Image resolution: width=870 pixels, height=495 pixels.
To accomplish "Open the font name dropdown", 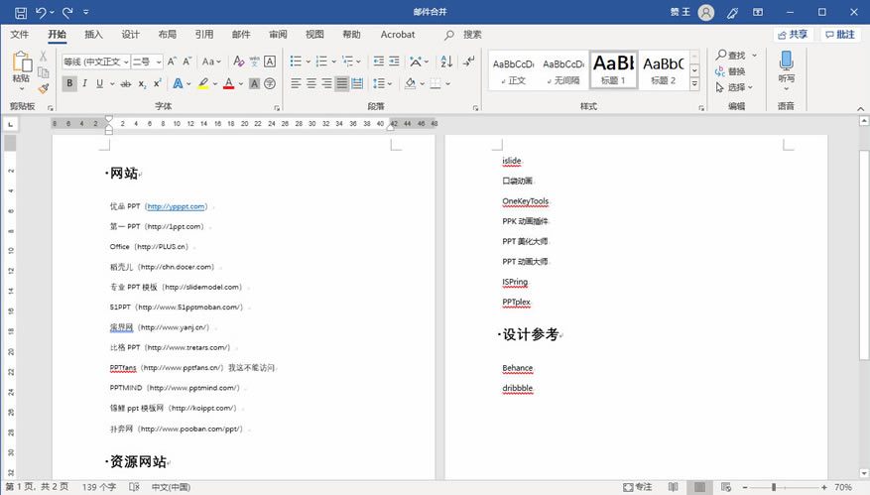I will pyautogui.click(x=127, y=62).
